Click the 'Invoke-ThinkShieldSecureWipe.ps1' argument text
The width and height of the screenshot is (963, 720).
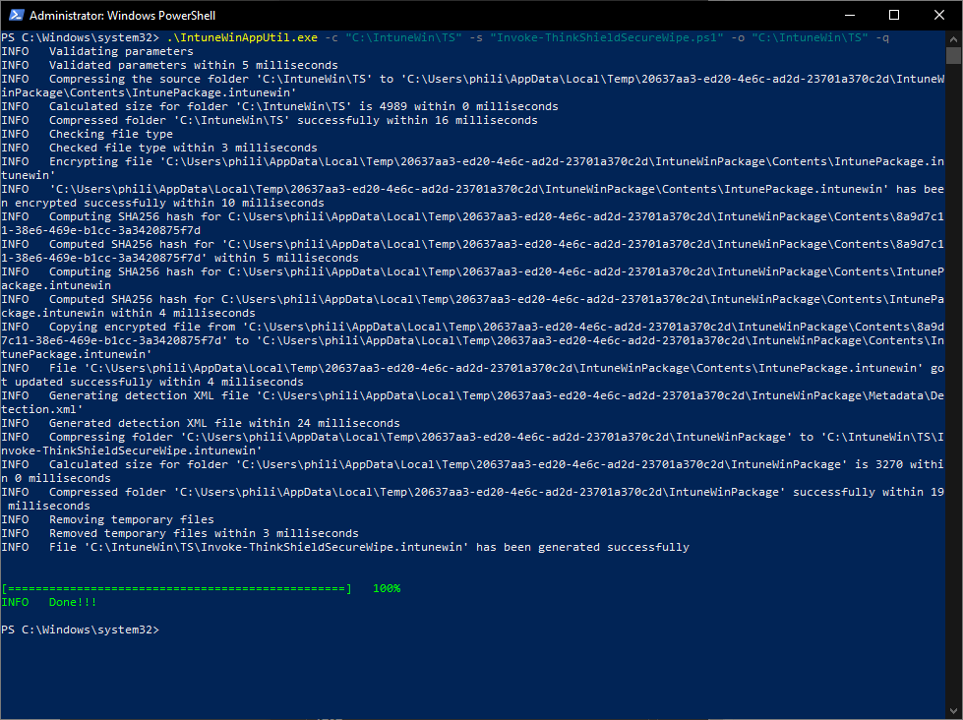[x=607, y=37]
